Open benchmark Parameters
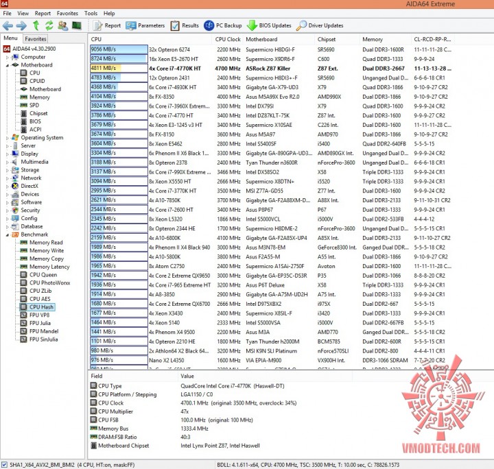The height and width of the screenshot is (469, 494). [145, 25]
